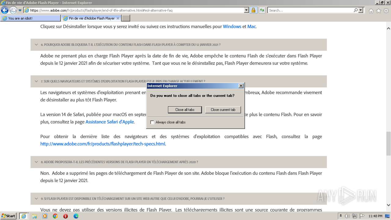This screenshot has height=220, width=391.
Task: Refresh the page with green arrows icon
Action: 262,10
